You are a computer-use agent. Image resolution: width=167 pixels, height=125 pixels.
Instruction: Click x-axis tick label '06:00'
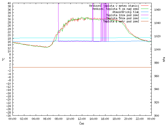point(47,119)
